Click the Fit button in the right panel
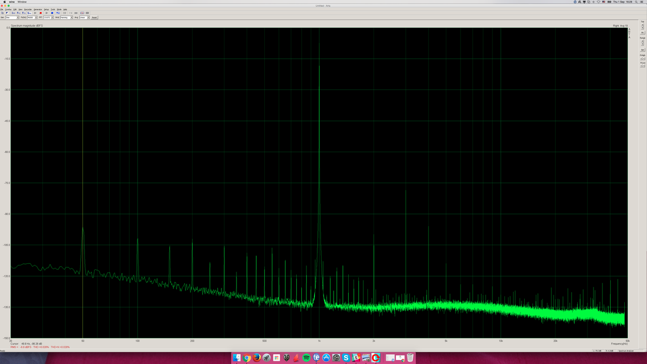The image size is (647, 364). tap(642, 33)
